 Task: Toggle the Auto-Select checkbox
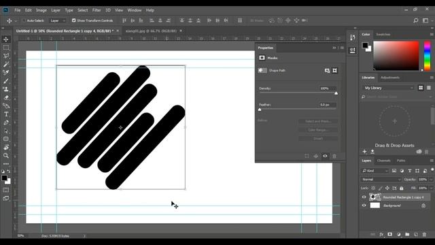(x=24, y=20)
